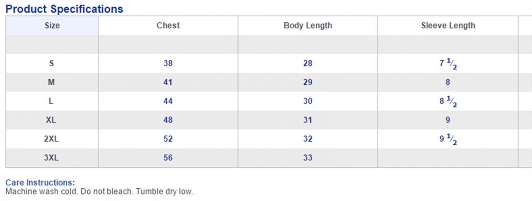Select the XL size row label
Image resolution: width=532 pixels, height=201 pixels.
51,120
